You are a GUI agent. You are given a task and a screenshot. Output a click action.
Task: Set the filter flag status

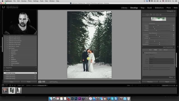(x=132, y=85)
